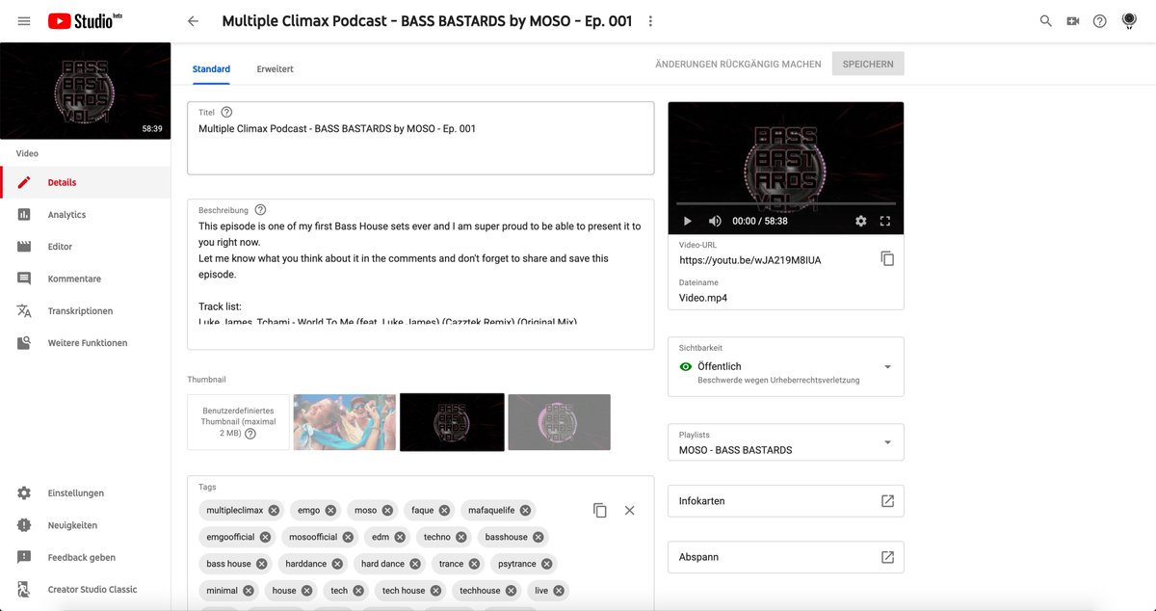Open the help question mark icon
1156x611 pixels.
tap(1100, 21)
